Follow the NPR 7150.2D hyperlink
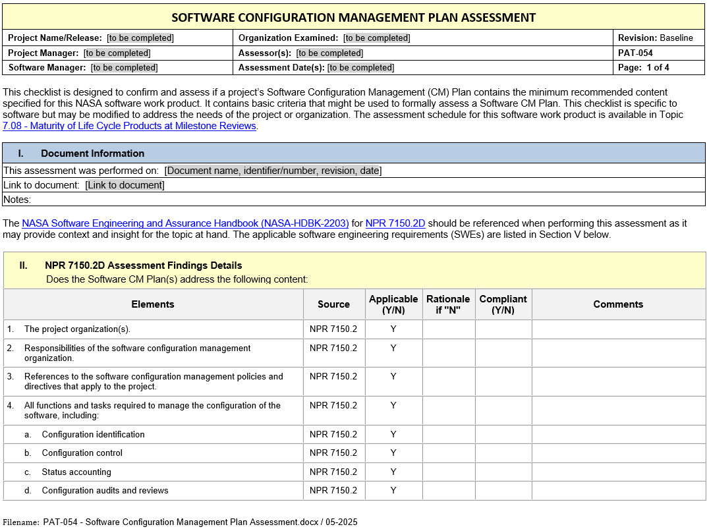Image resolution: width=709 pixels, height=529 pixels. (395, 223)
